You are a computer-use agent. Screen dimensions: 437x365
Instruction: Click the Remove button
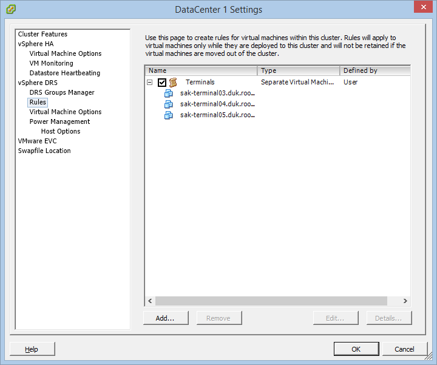(219, 318)
